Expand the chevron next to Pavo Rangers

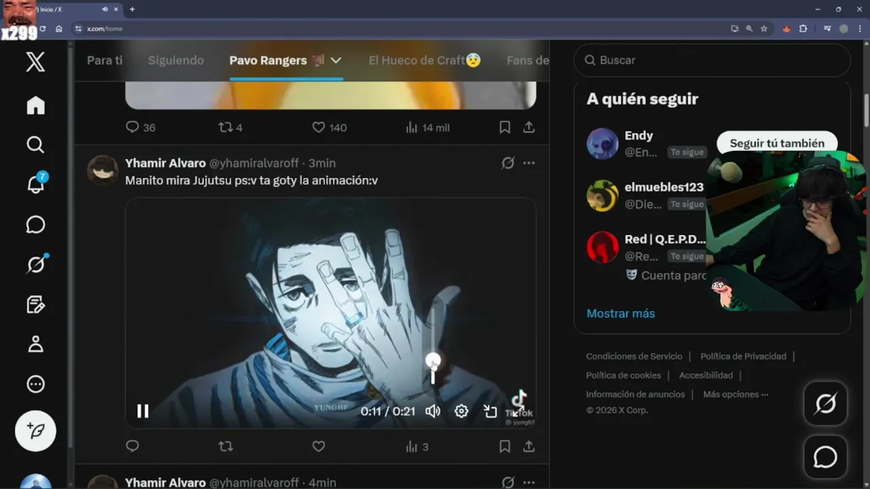(x=336, y=60)
